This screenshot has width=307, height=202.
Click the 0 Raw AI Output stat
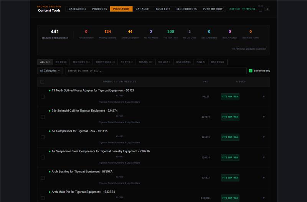click(229, 34)
